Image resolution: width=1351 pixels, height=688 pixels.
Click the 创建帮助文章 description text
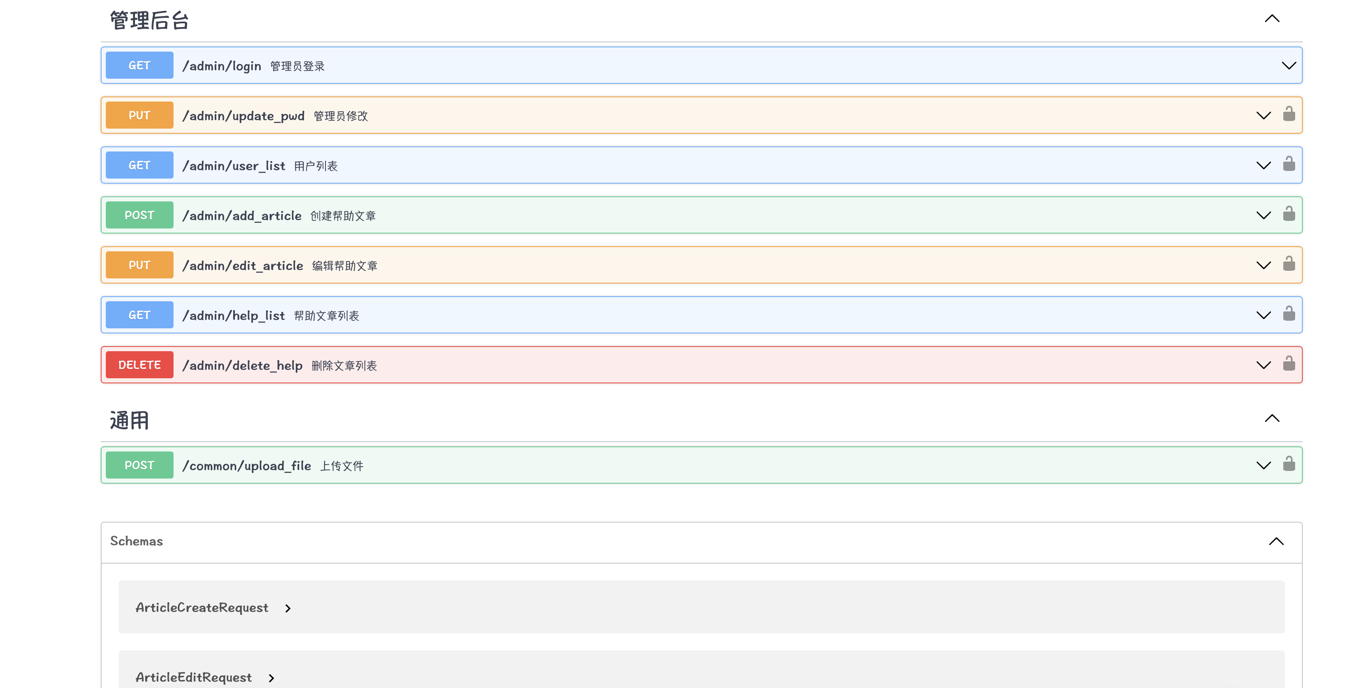(343, 215)
